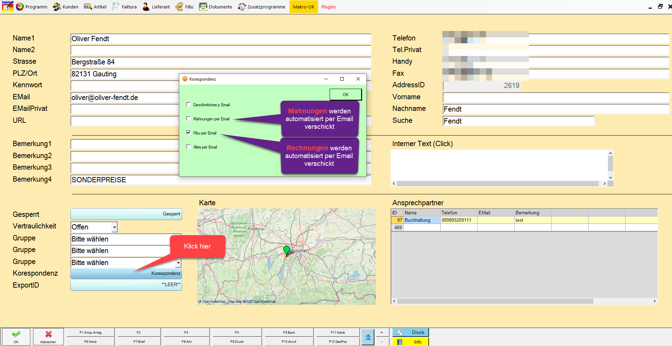Click the yellow Info help button
Screen dimensions: 672x346
pos(411,342)
